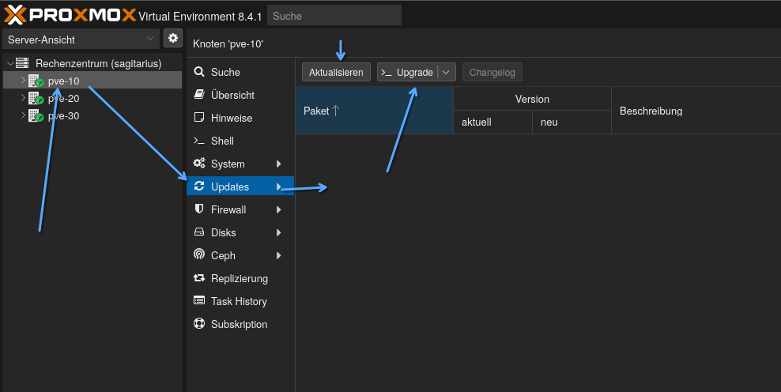Open the System menu entry
Image resolution: width=781 pixels, height=392 pixels.
[x=240, y=164]
